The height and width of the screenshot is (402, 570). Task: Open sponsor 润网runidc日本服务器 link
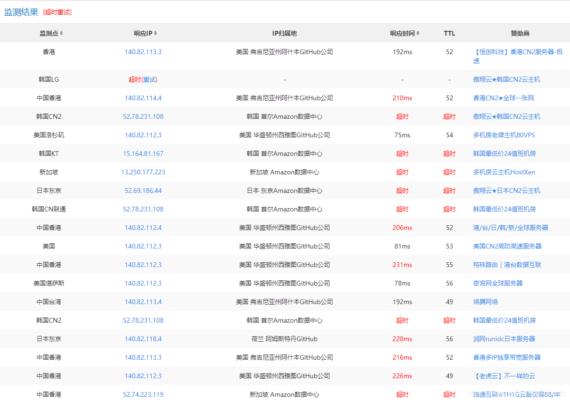504,339
